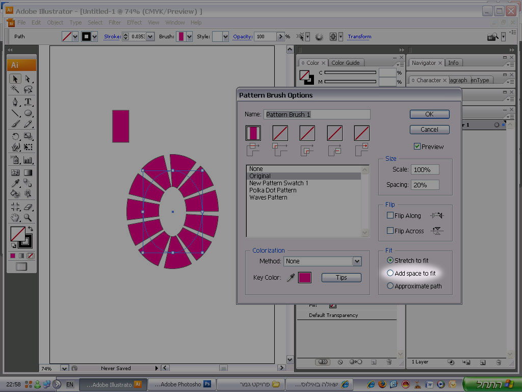This screenshot has width=522, height=392.
Task: Open Colorization Method dropdown
Action: [357, 261]
